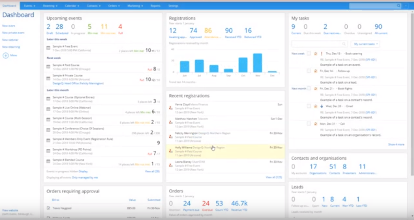Image resolution: width=414 pixels, height=220 pixels.
Task: Click the New webinar link
Action: click(10, 40)
